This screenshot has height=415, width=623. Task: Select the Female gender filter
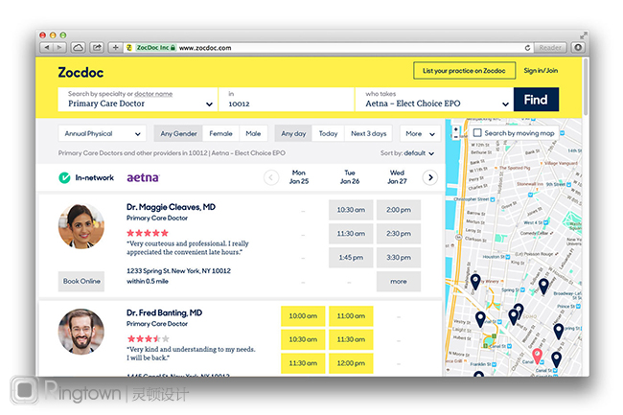pyautogui.click(x=220, y=133)
